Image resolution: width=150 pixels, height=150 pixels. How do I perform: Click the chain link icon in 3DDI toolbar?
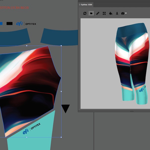click(x=98, y=13)
